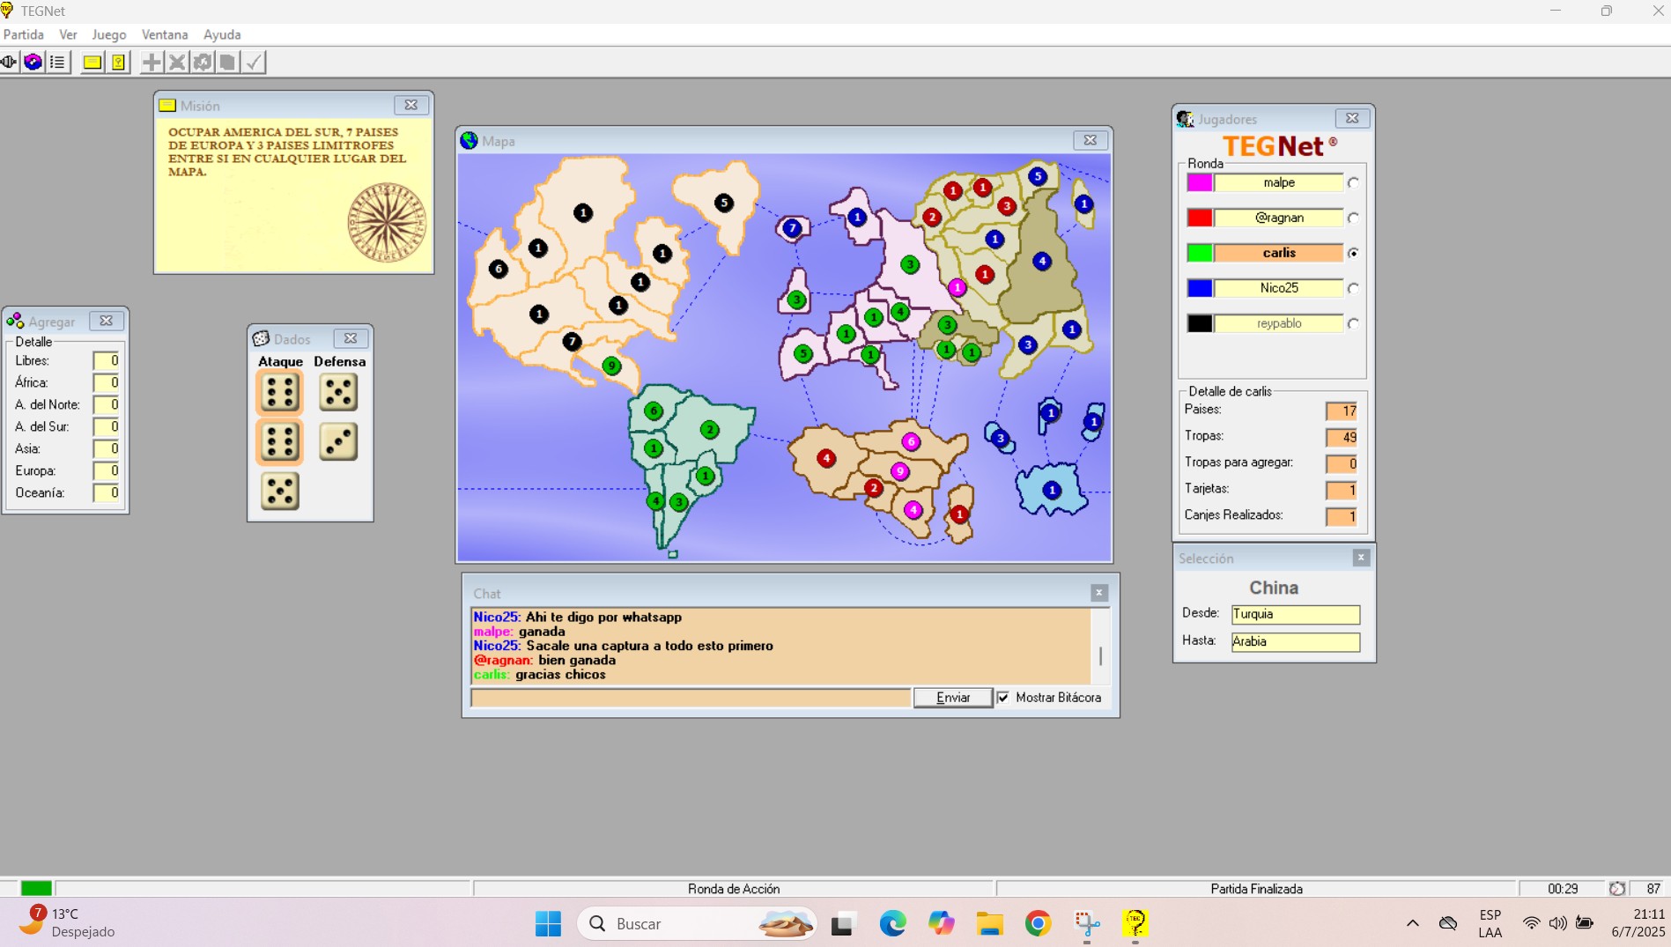Close the Selección panel

pos(1361,558)
